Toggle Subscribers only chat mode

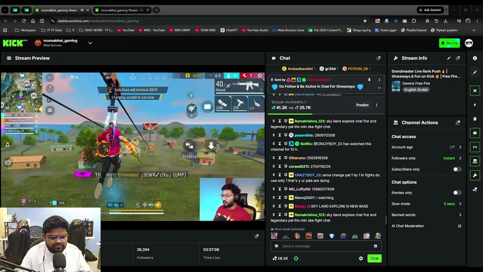457,169
